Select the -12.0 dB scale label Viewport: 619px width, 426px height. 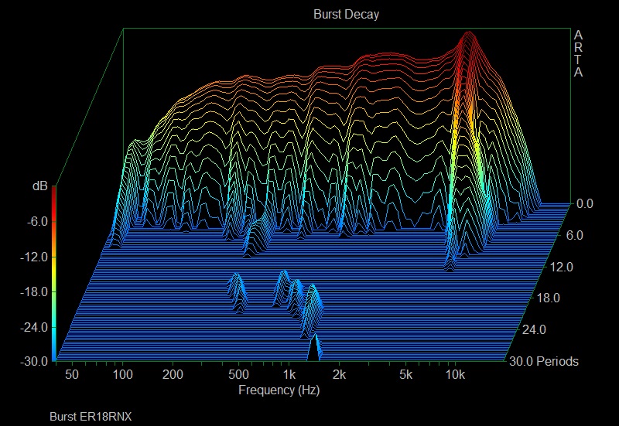pos(34,257)
